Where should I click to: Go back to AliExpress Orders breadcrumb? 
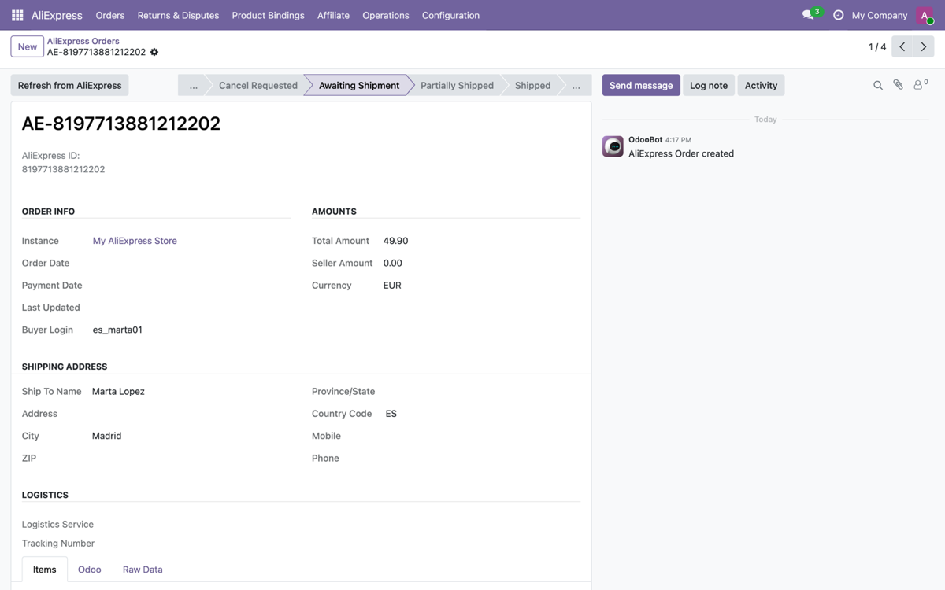pos(83,41)
